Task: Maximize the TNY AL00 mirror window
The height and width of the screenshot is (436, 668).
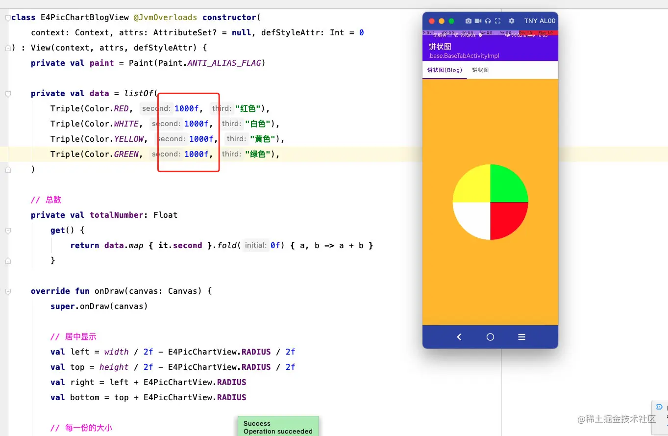Action: click(x=451, y=21)
